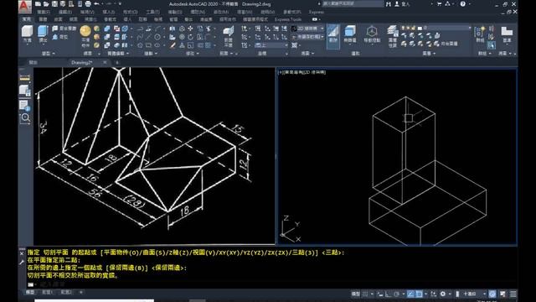Image resolution: width=536 pixels, height=302 pixels.
Task: Click the zoom magnifier in left palette
Action: tap(25, 118)
